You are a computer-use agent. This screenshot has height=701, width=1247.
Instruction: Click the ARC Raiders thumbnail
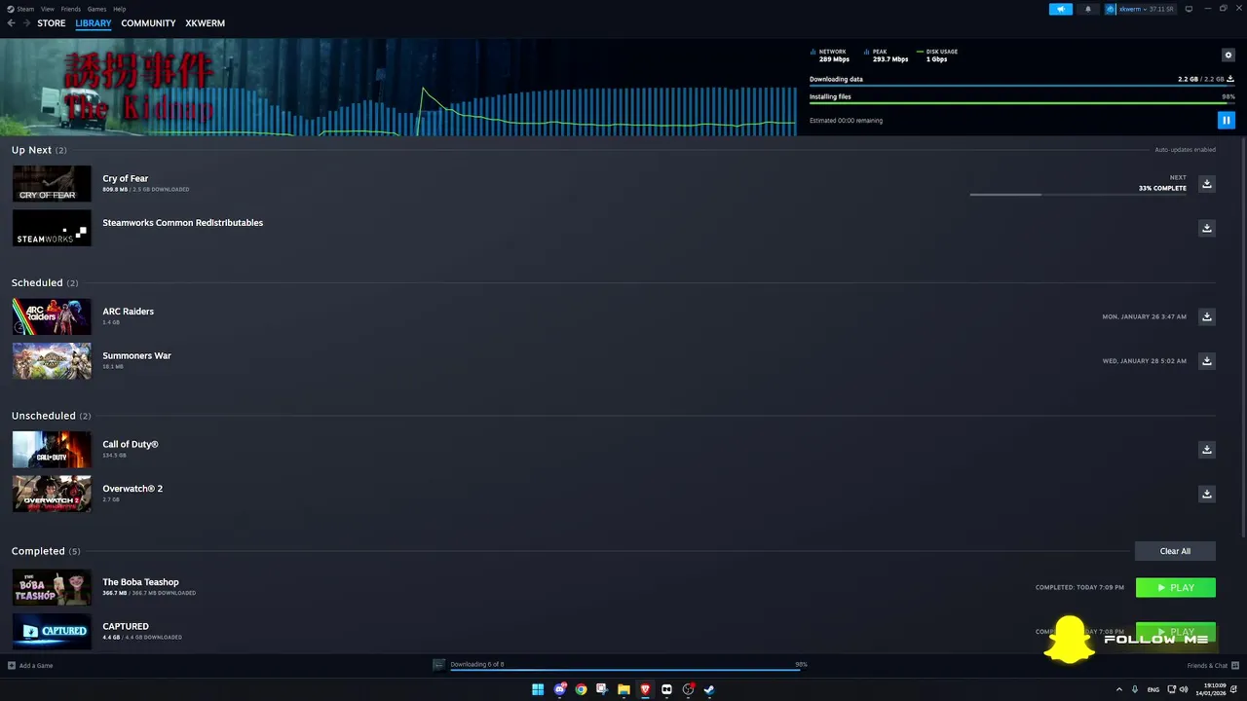(x=52, y=316)
